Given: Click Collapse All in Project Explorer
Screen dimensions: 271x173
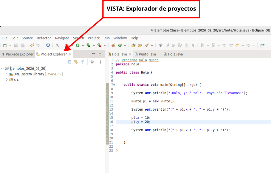Looking at the screenshot, I should tap(70, 62).
